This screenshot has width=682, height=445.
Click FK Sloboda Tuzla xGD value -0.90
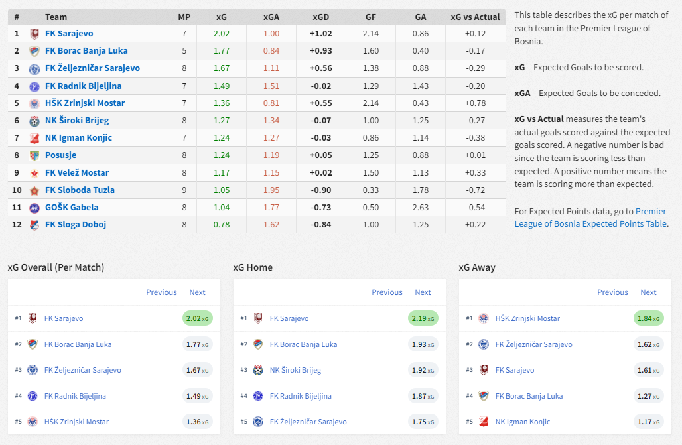321,190
